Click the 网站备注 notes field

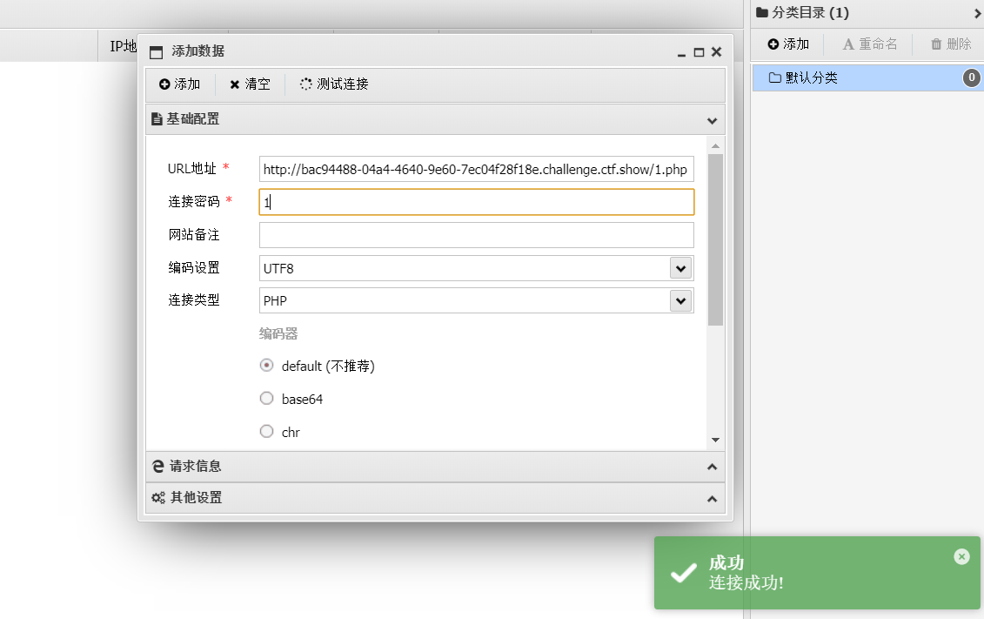(476, 235)
